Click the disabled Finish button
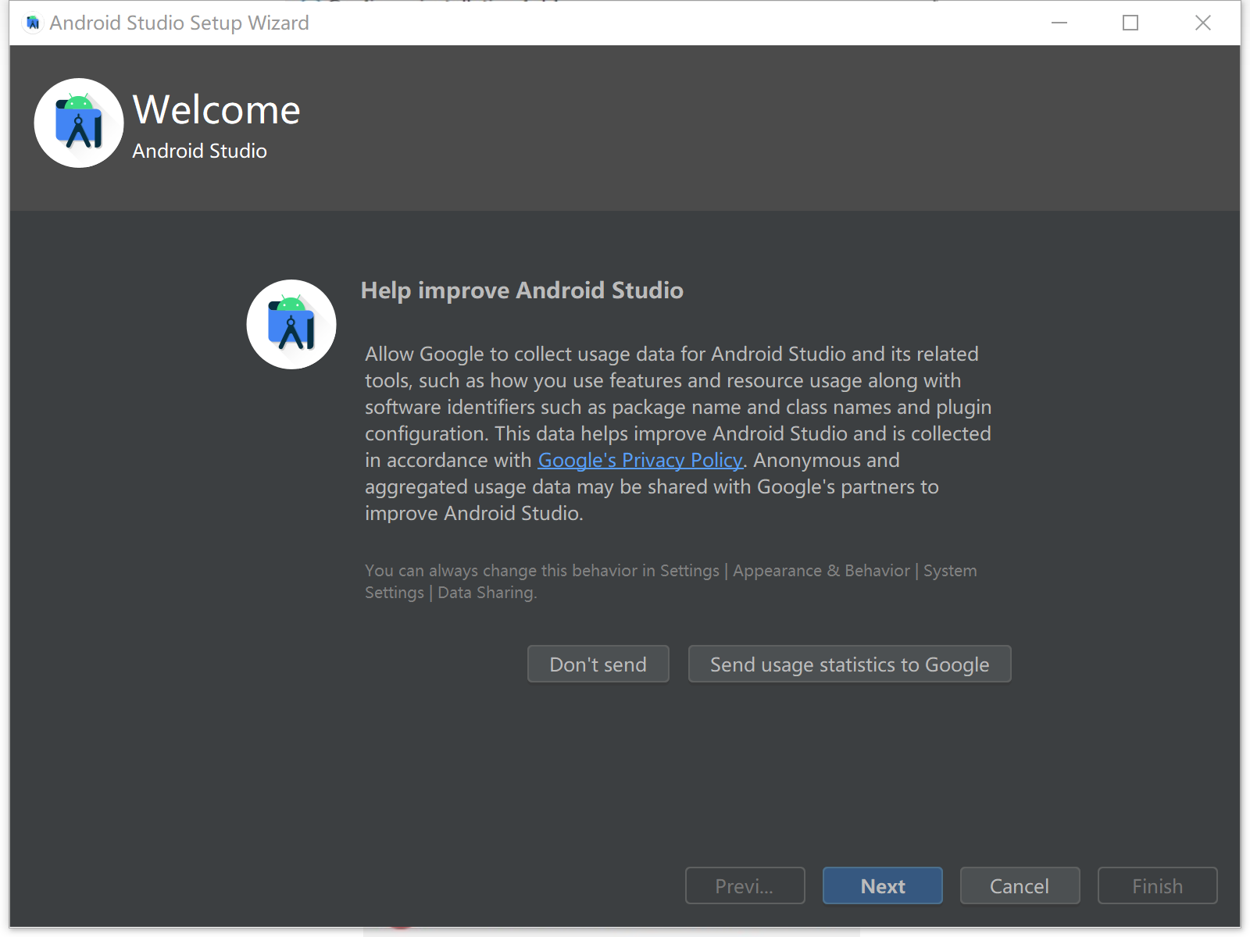 pos(1157,886)
